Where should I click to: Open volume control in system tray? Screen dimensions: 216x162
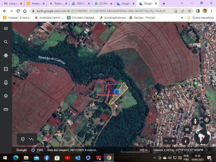[170, 158]
